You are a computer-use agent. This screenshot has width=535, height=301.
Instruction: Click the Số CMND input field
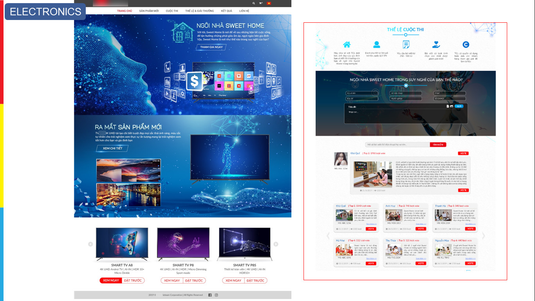(x=450, y=99)
